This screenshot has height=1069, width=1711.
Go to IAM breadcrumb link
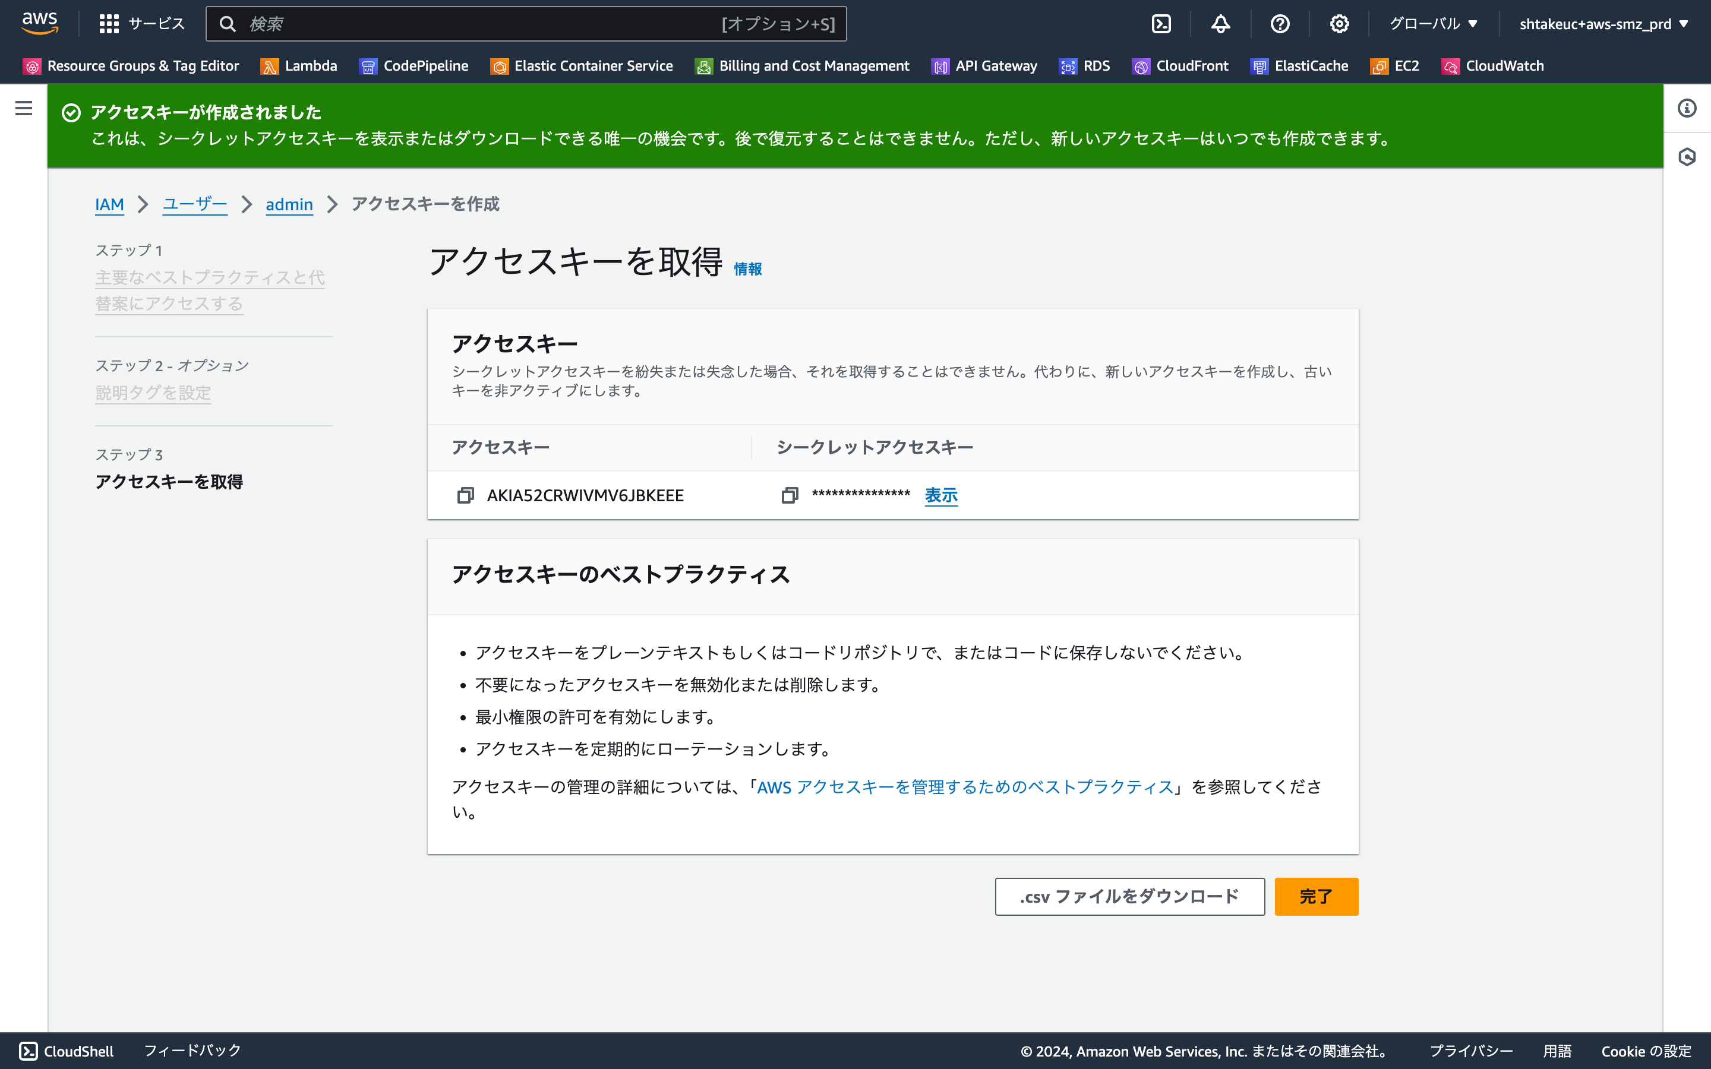pyautogui.click(x=109, y=204)
